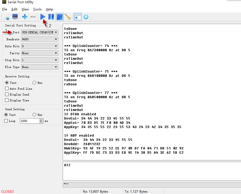The height and width of the screenshot is (194, 241).
Task: Click the new document icon in toolbar
Action: [x=7, y=17]
